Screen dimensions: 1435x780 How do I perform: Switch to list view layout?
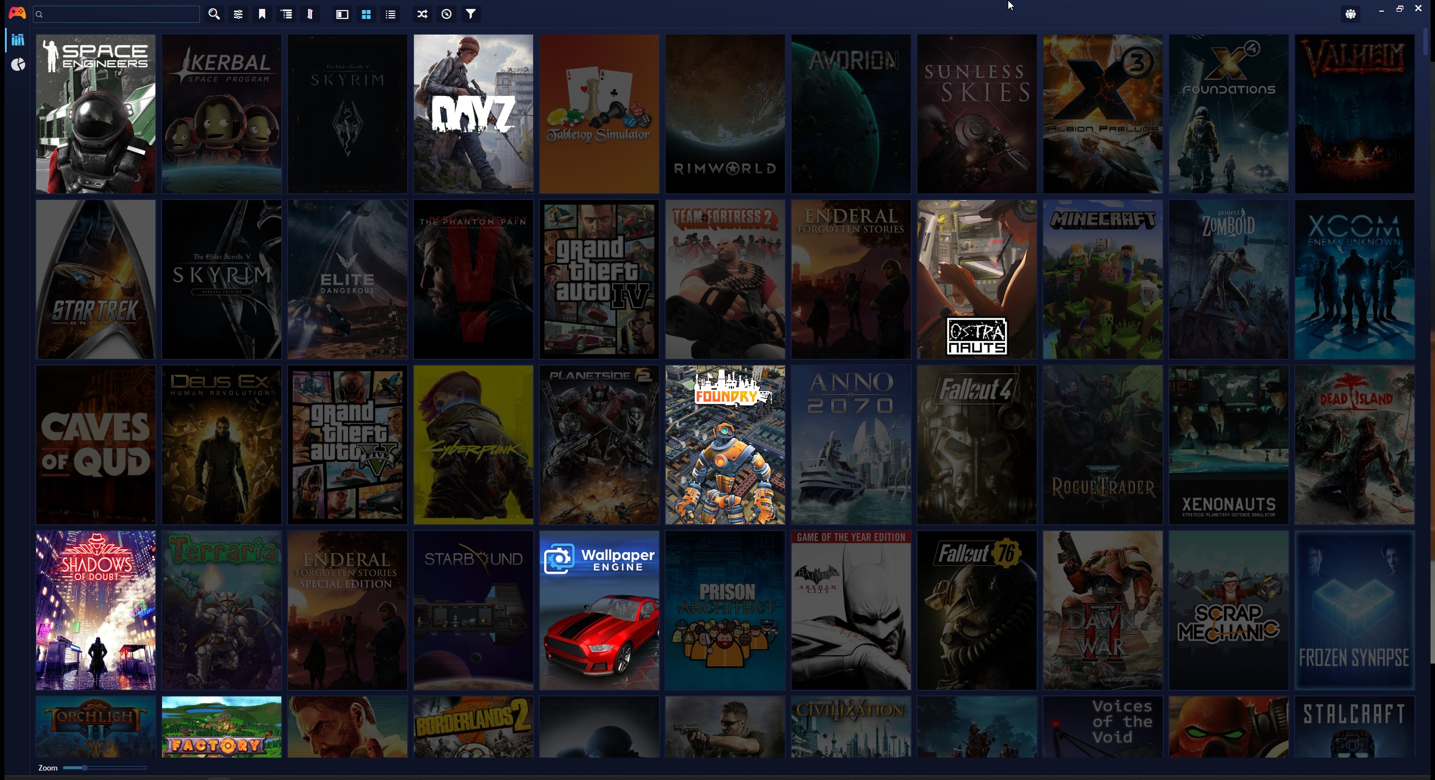391,14
